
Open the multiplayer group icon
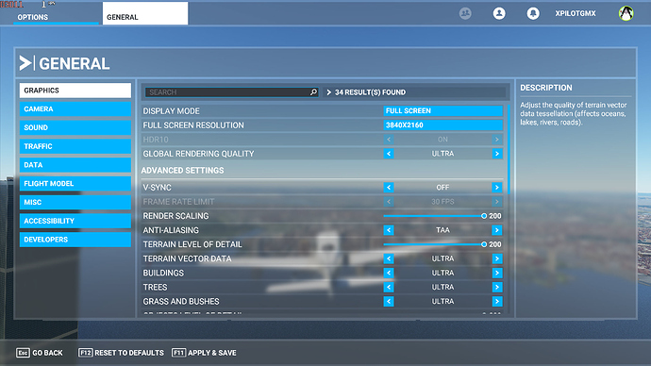tap(465, 14)
